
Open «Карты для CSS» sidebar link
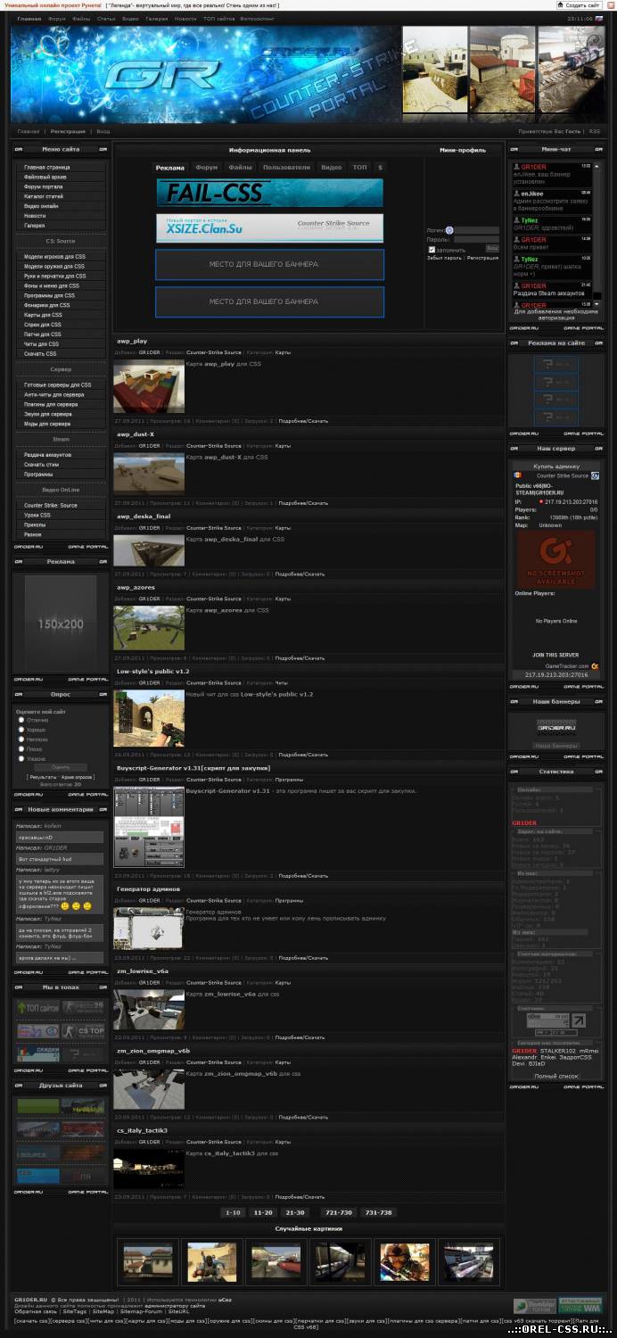click(x=44, y=315)
